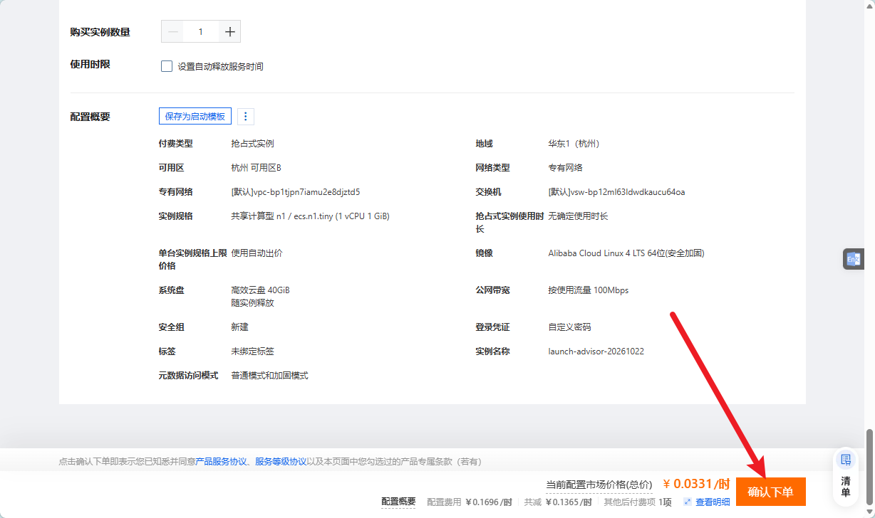Click 按使用流量 100Mbps bandwidth value

[589, 290]
